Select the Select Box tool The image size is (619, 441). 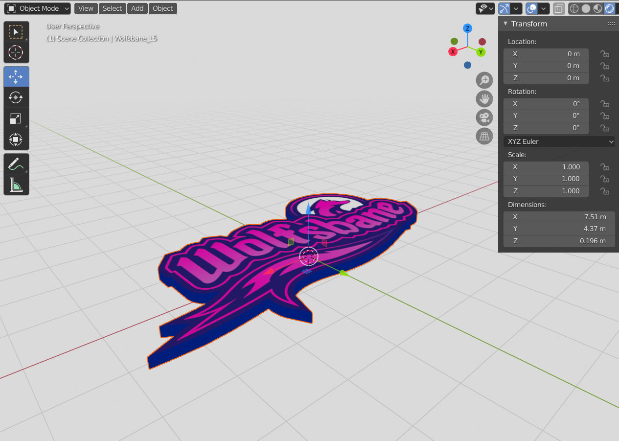(16, 32)
